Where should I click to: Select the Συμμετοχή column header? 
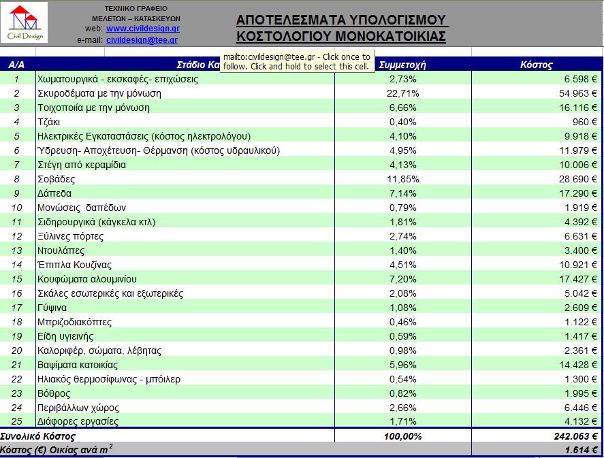pos(402,65)
